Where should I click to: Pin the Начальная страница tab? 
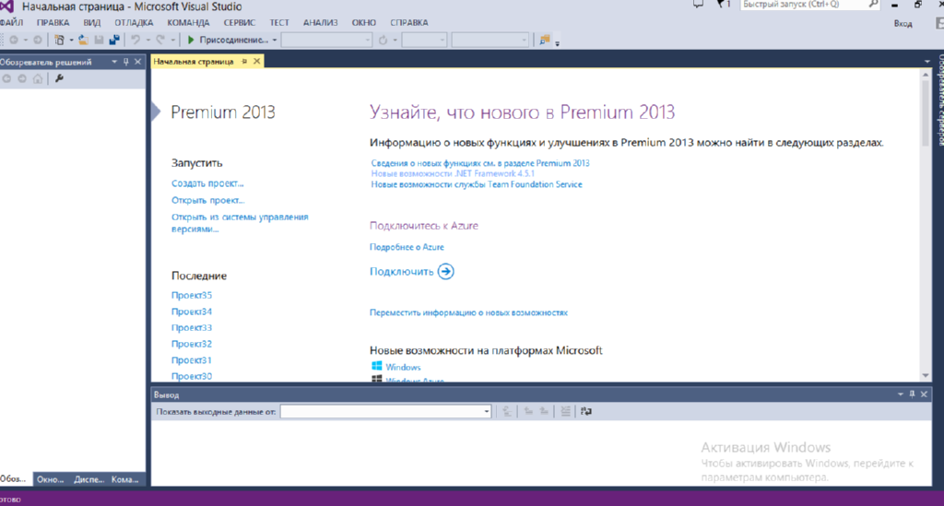pos(244,62)
